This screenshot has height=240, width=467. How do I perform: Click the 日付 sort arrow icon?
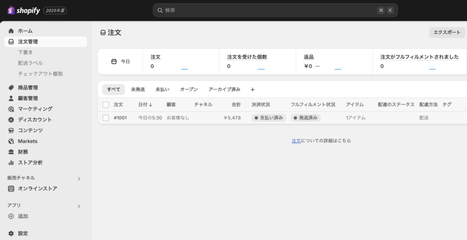150,105
